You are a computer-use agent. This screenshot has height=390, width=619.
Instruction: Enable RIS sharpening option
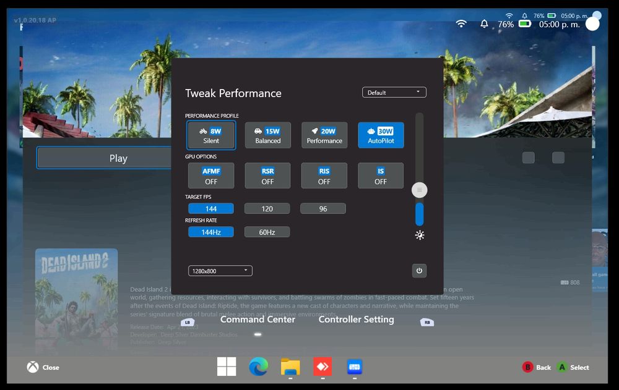tap(324, 176)
